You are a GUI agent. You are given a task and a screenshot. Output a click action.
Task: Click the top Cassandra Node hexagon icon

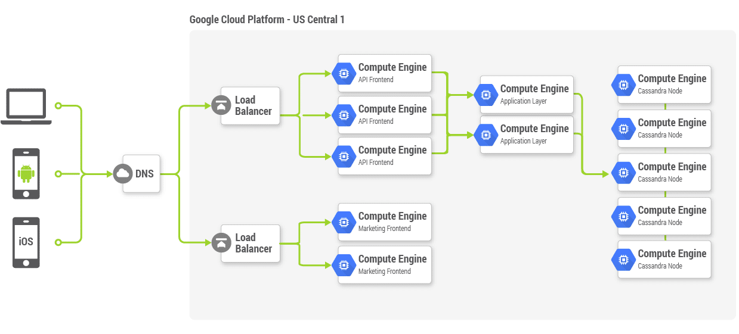pos(623,85)
